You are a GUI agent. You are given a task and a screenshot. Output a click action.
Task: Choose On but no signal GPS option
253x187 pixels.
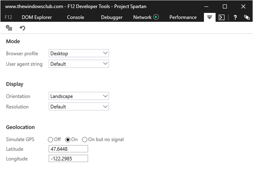pyautogui.click(x=85, y=140)
